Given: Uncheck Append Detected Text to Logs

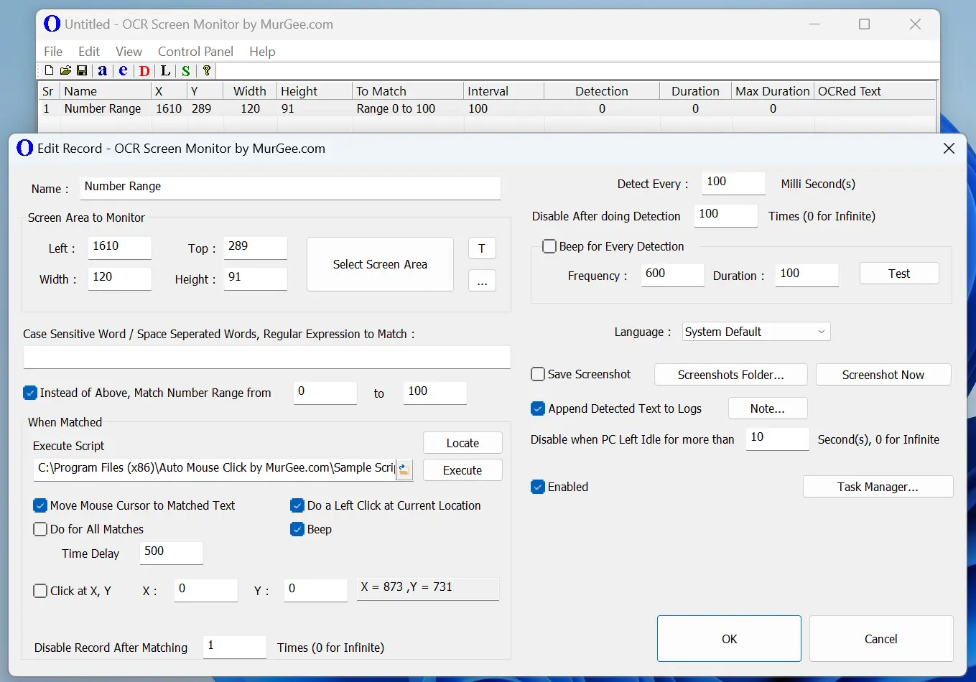Looking at the screenshot, I should coord(538,408).
